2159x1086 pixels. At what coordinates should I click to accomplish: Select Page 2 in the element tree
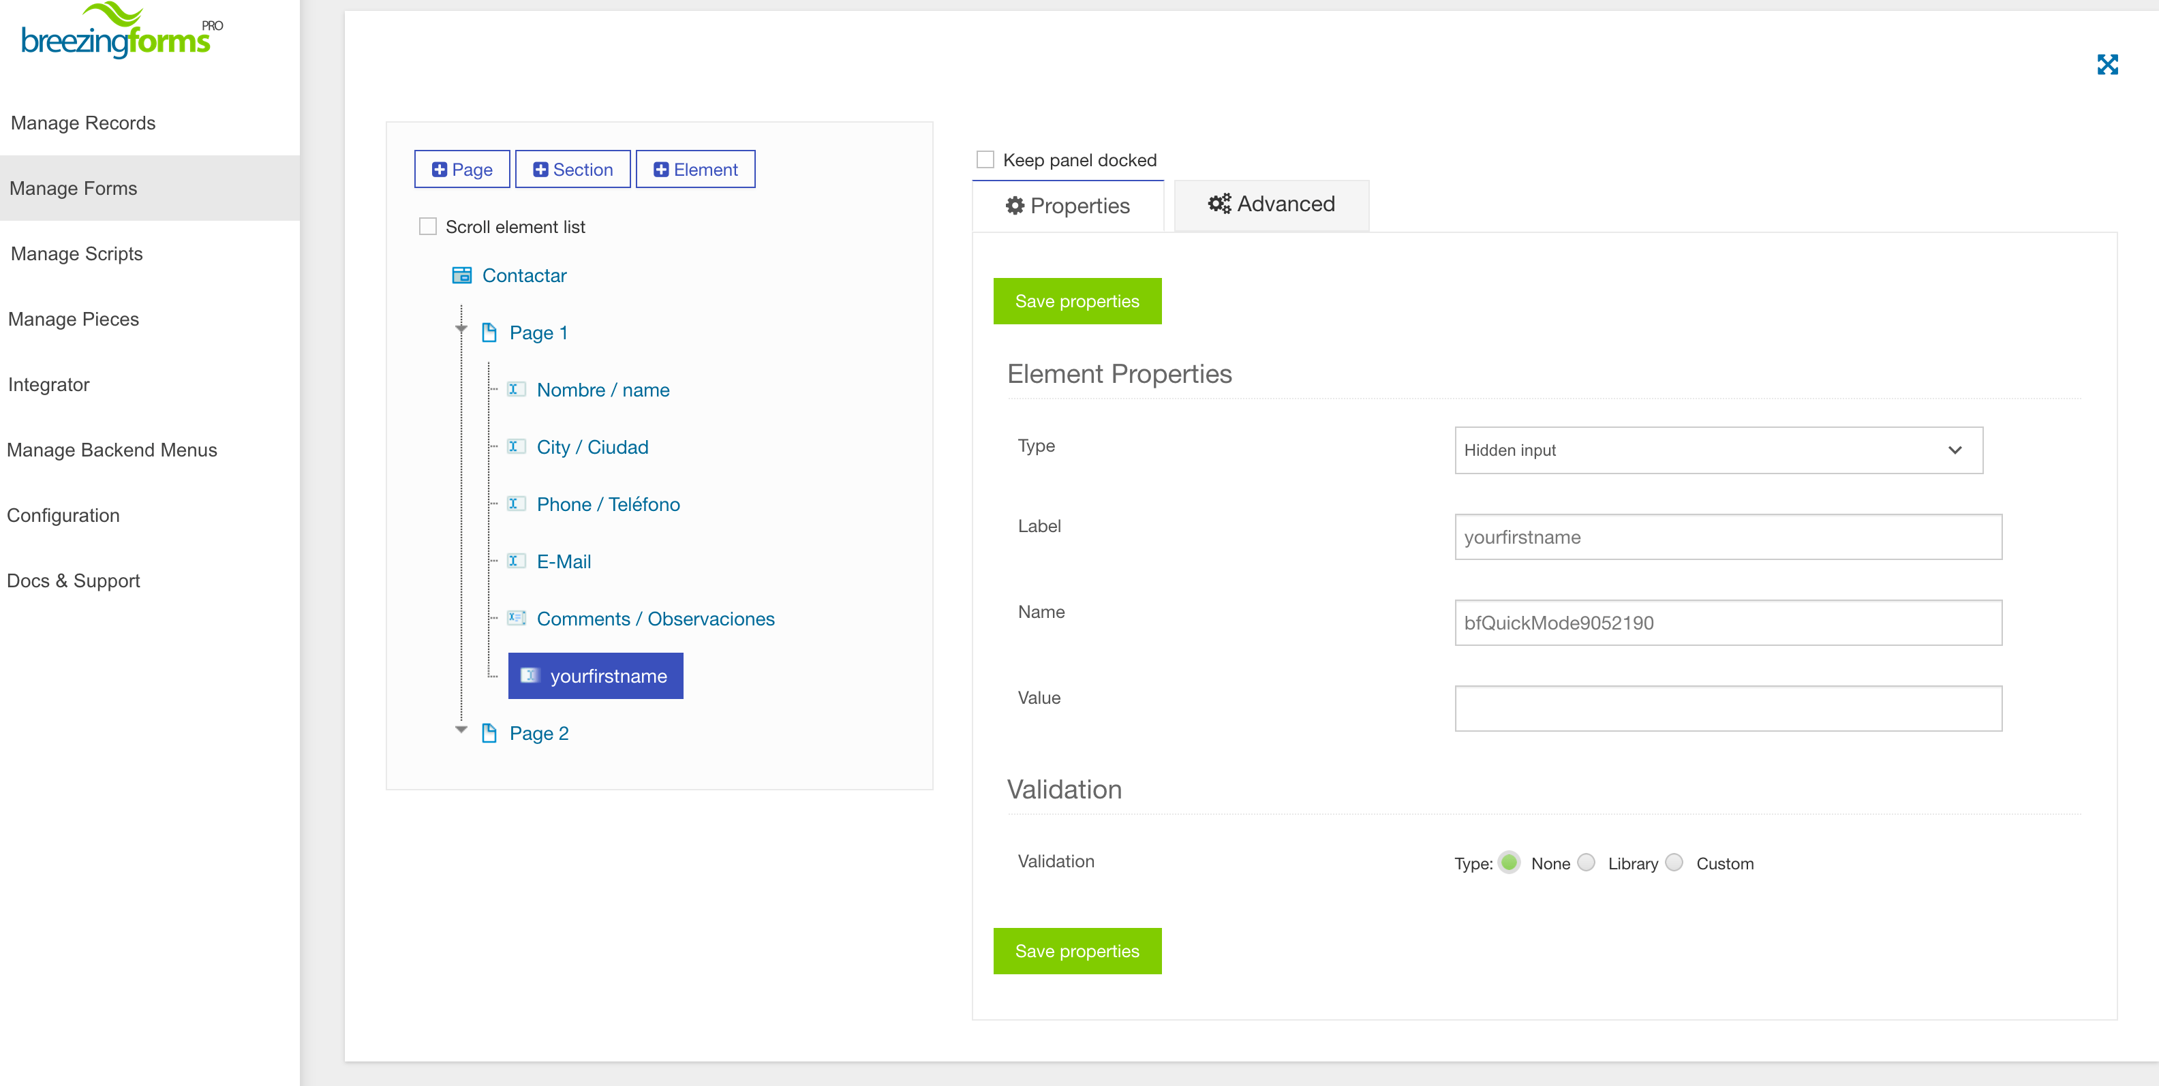tap(539, 733)
